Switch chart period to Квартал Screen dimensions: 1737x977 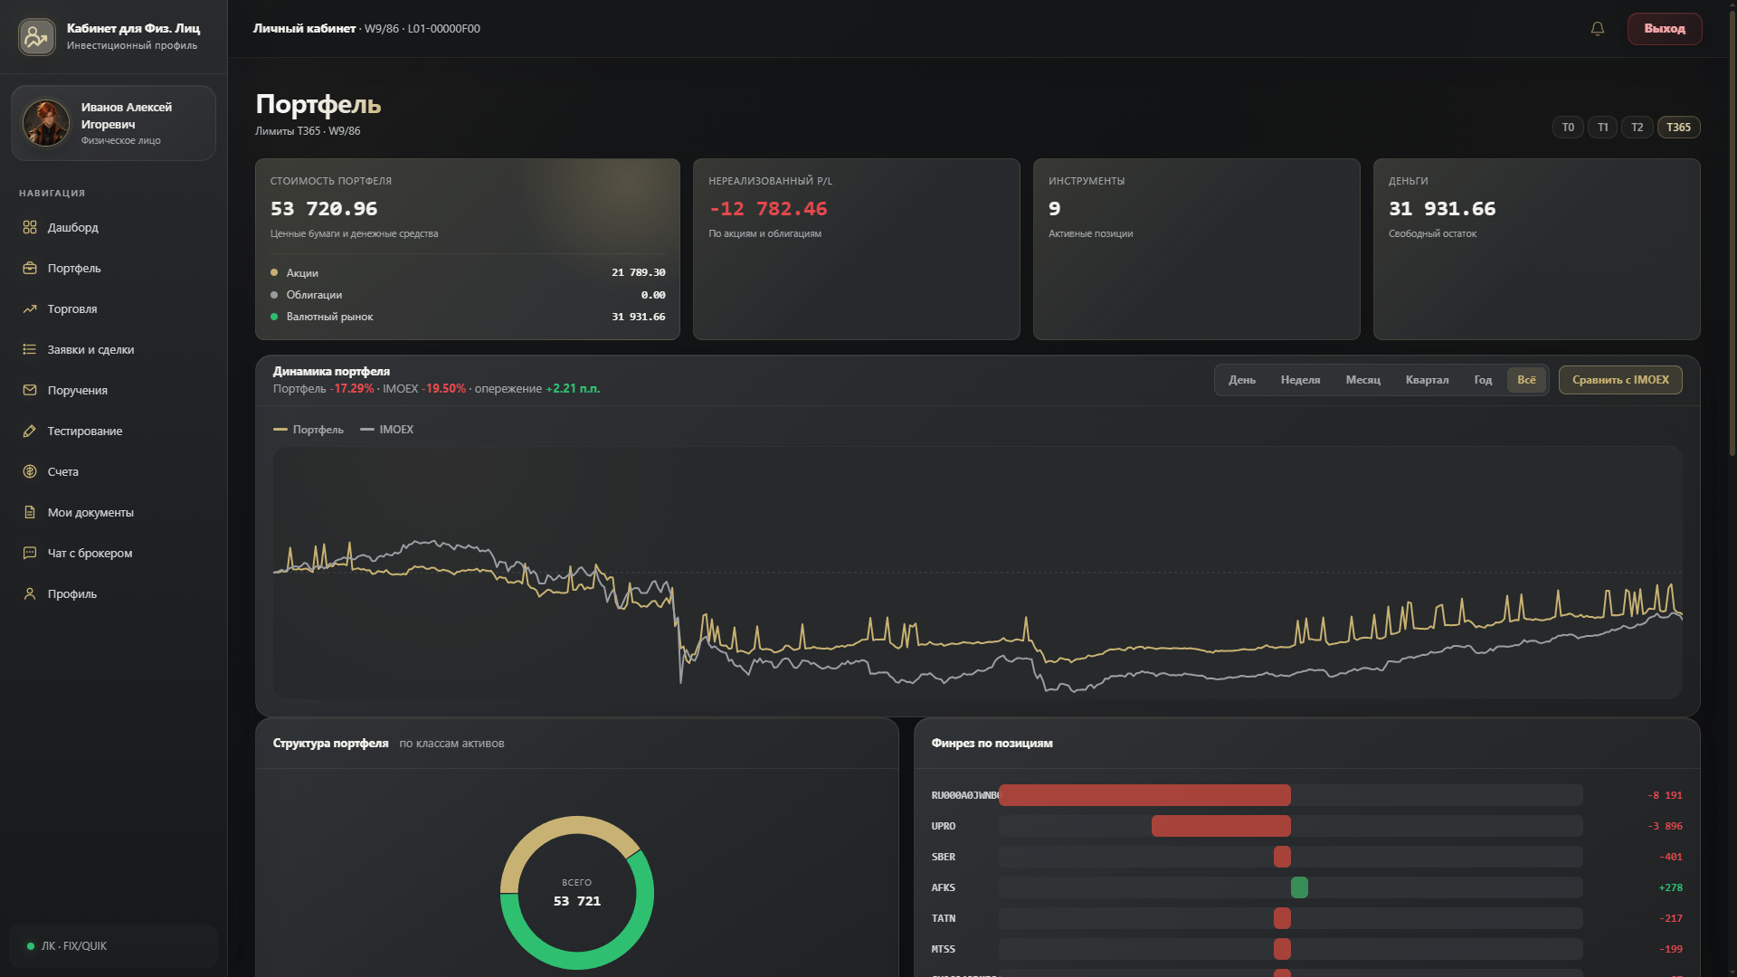tap(1427, 380)
